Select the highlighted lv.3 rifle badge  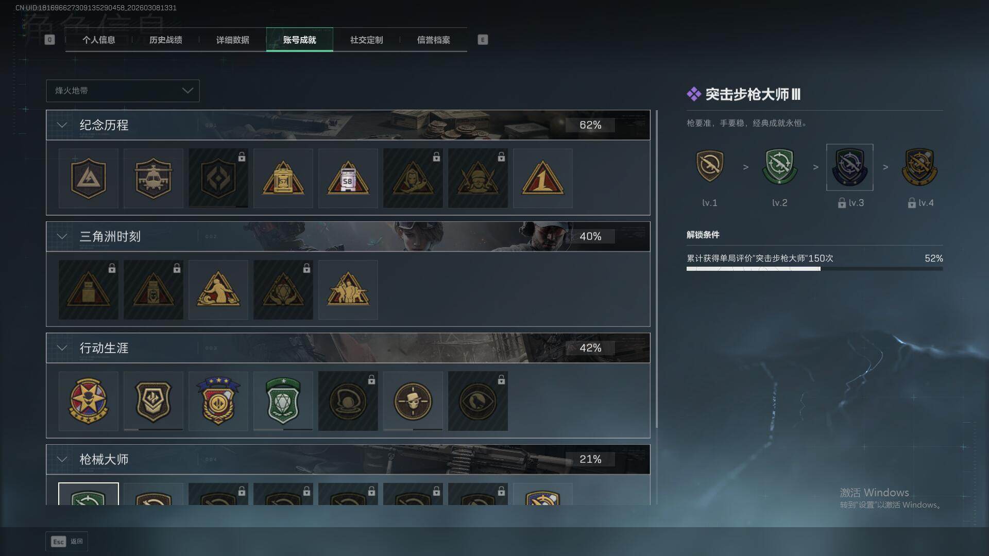pyautogui.click(x=849, y=167)
